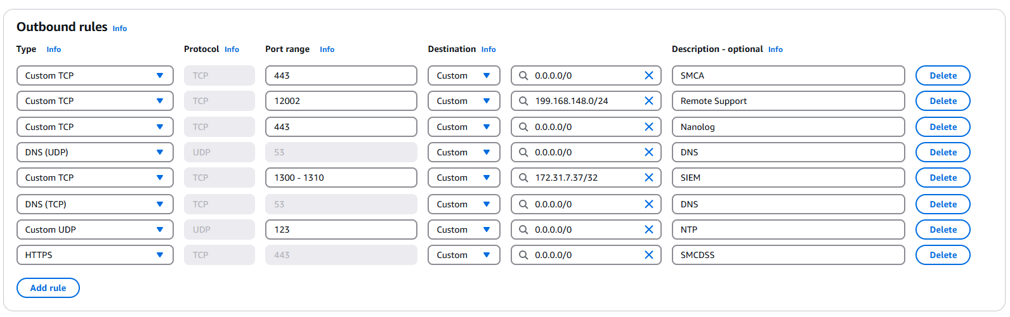Open the DNS (UDP) type dropdown
The width and height of the screenshot is (1010, 317).
[x=95, y=152]
